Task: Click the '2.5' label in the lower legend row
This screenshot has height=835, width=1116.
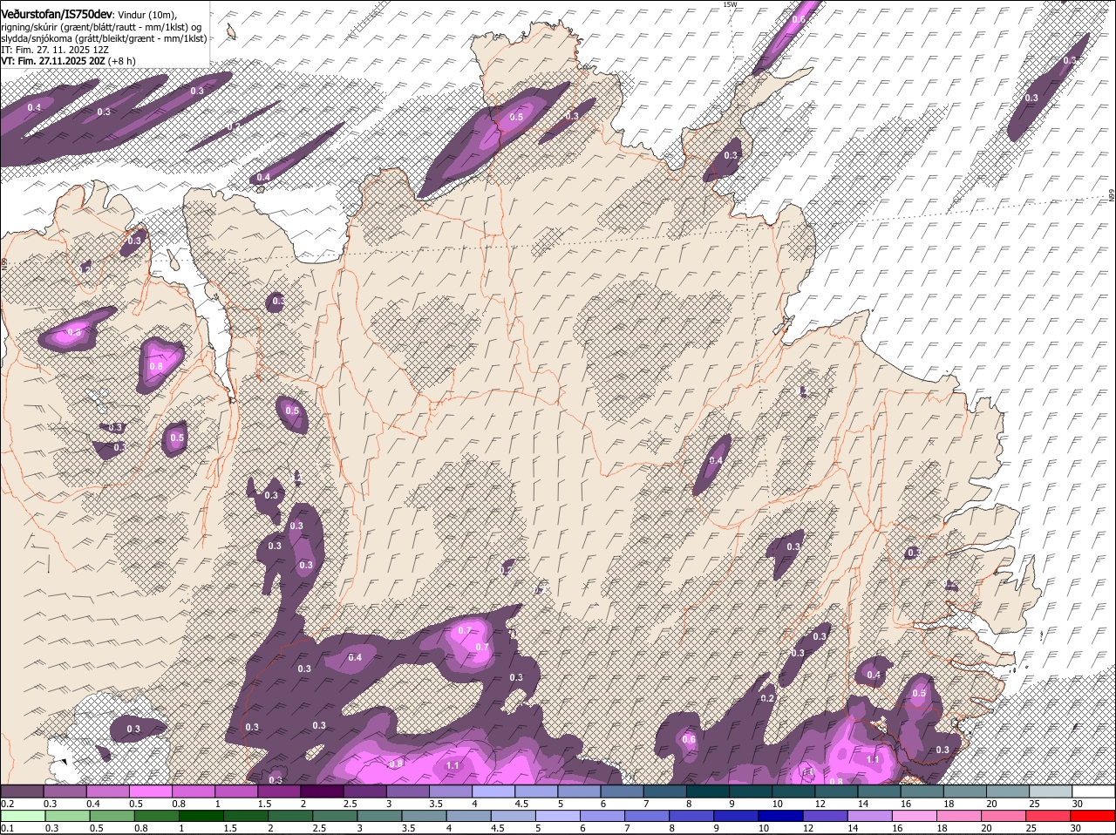Action: click(x=318, y=828)
